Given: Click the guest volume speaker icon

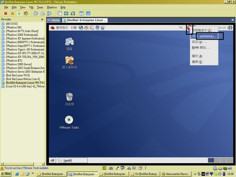Looking at the screenshot, I should coord(230,27).
